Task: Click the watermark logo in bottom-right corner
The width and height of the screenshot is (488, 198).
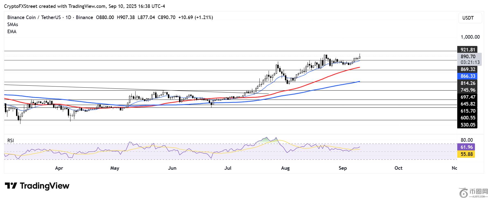Action: tap(473, 192)
